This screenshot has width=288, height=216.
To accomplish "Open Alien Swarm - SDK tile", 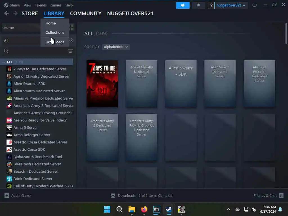I will 181,84.
